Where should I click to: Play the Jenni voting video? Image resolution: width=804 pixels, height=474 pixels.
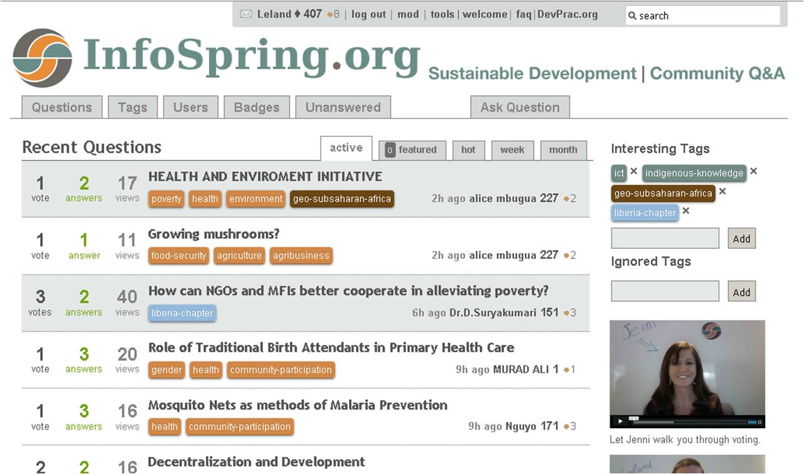point(621,421)
